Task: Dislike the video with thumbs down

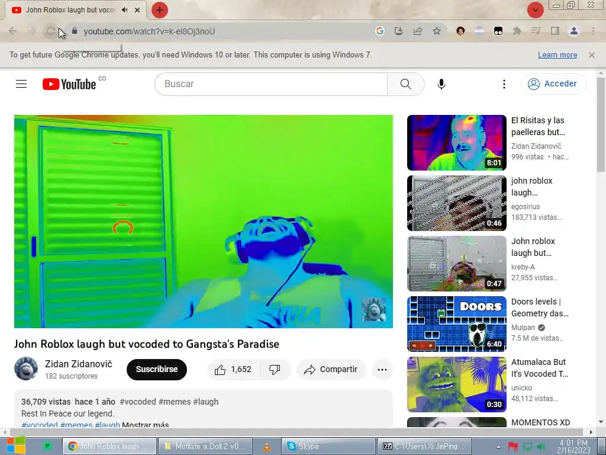Action: (x=275, y=370)
